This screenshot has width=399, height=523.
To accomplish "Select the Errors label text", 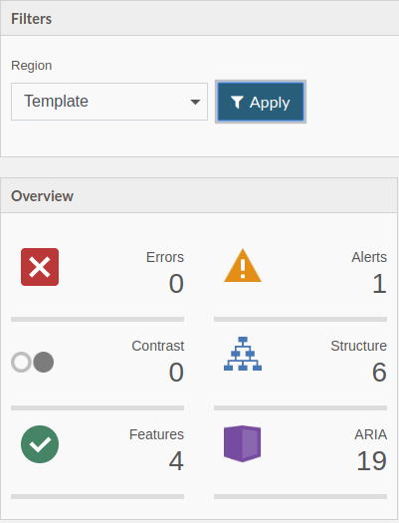I will click(x=165, y=257).
